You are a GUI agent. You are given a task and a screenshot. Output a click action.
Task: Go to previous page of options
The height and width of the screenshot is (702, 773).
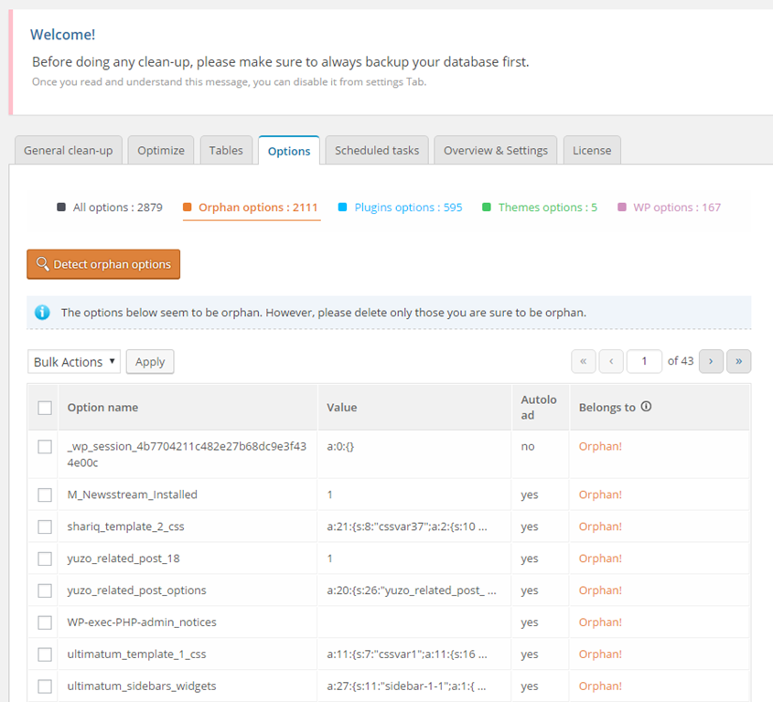coord(611,361)
